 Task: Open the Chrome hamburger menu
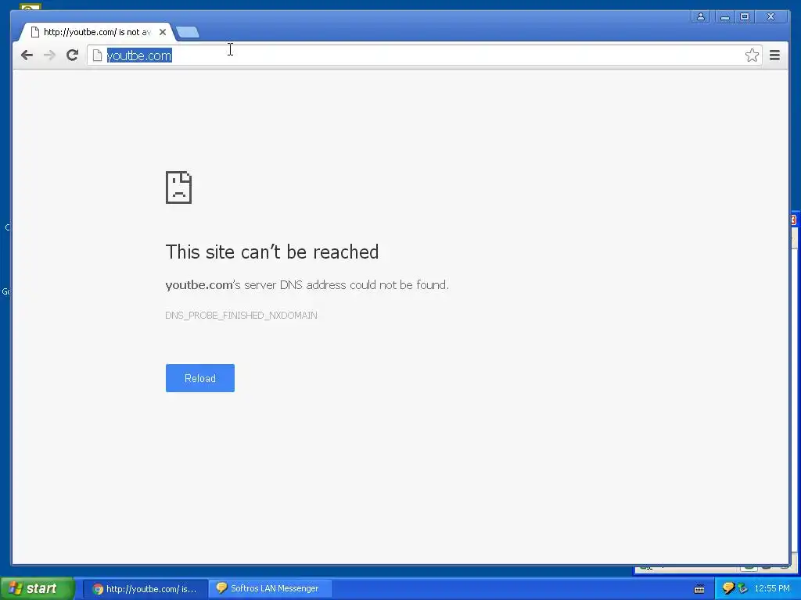coord(774,55)
